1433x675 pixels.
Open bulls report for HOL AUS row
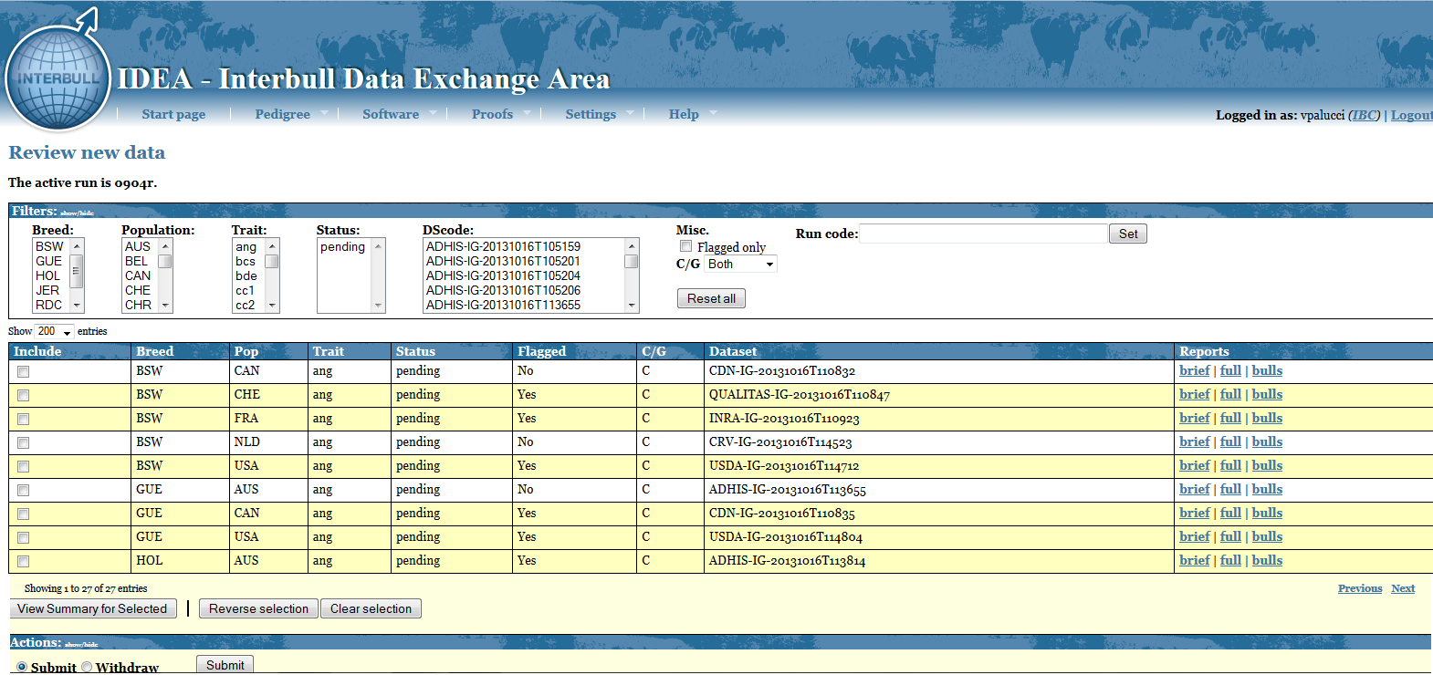1267,560
